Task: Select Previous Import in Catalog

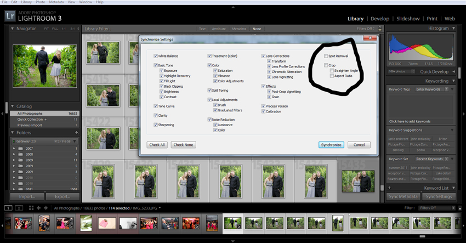Action: click(x=44, y=125)
